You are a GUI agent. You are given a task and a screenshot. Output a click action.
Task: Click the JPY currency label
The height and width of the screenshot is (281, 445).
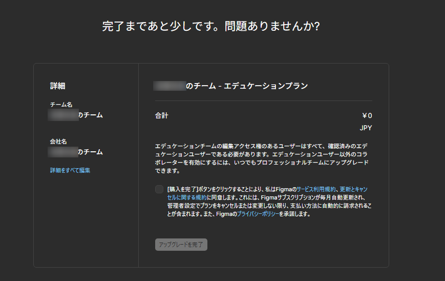coord(366,128)
